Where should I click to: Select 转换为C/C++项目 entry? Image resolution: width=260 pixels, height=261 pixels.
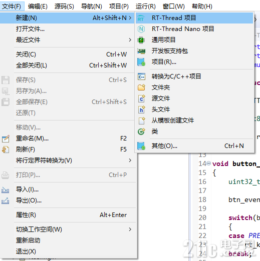pos(194,76)
